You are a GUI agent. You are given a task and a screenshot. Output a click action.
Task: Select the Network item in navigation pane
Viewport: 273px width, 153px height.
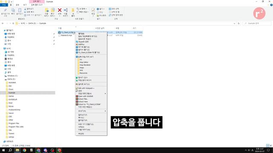[x=10, y=142]
